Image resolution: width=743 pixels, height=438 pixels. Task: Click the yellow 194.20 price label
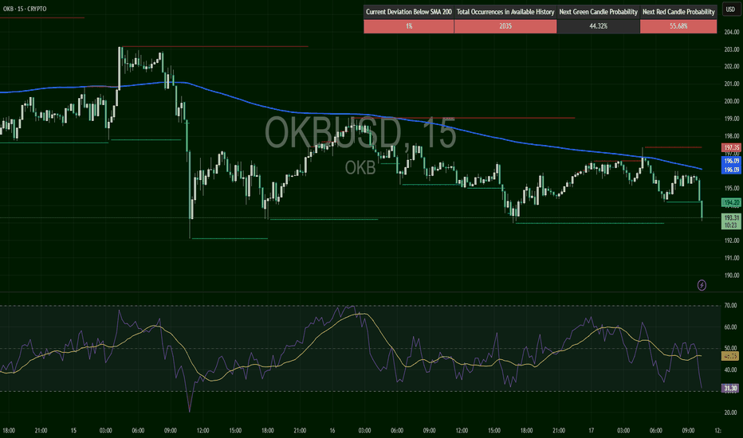(731, 202)
